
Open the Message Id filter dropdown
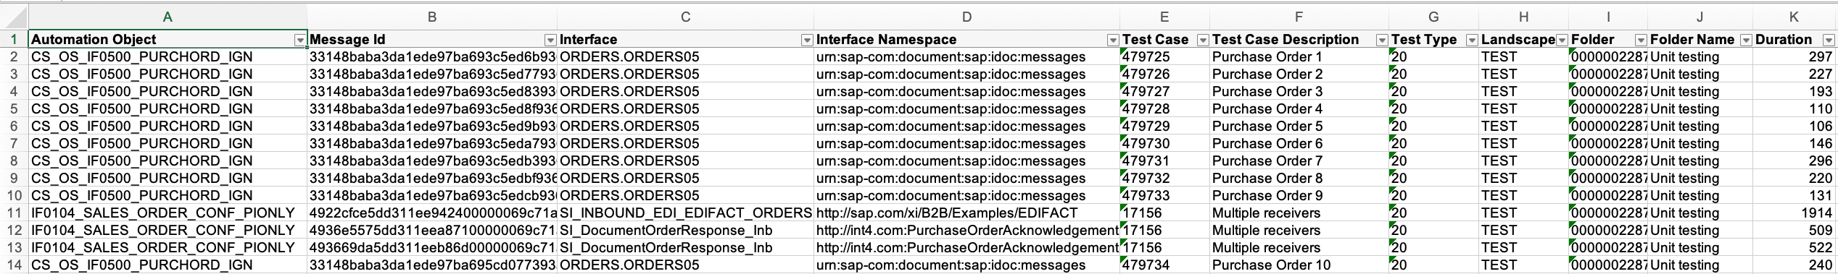pyautogui.click(x=550, y=40)
